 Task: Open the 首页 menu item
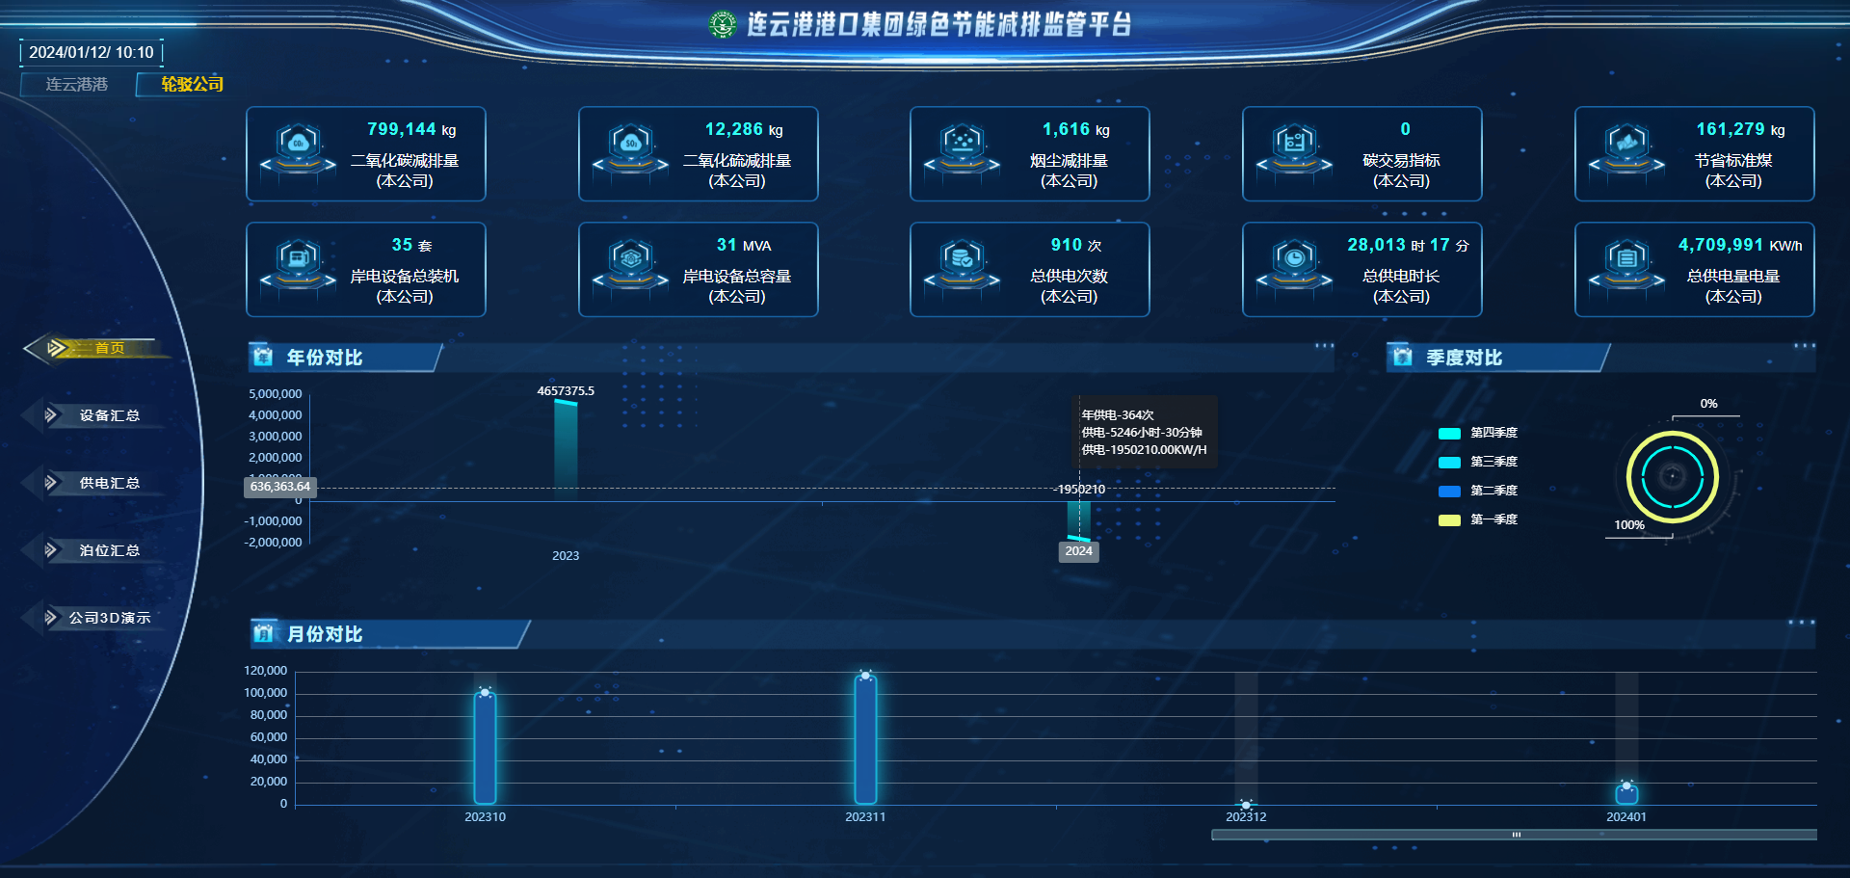click(x=109, y=348)
